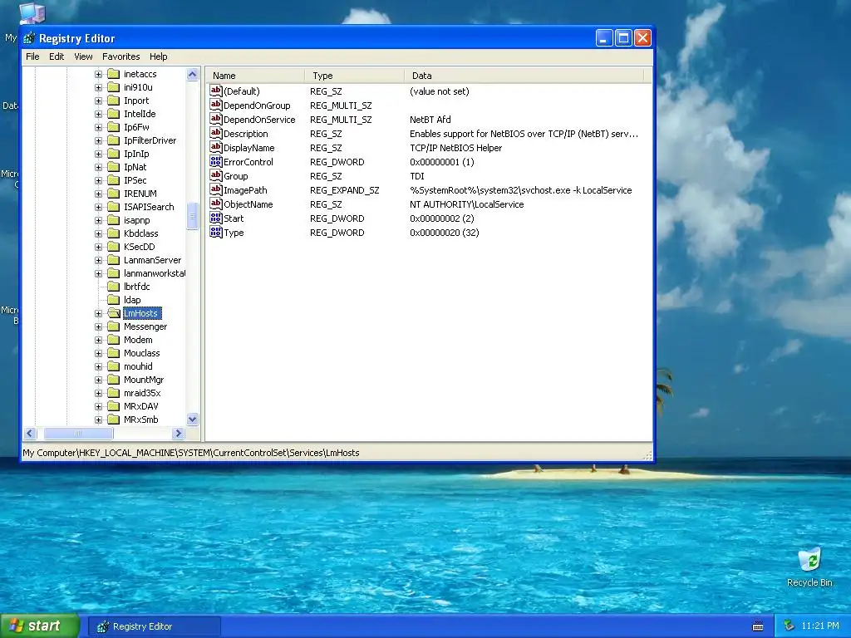Click the inetaccs folder icon
This screenshot has height=638, width=851.
113,74
